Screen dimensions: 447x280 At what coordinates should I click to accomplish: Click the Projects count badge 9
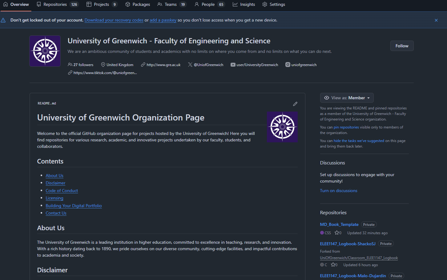[x=115, y=4]
